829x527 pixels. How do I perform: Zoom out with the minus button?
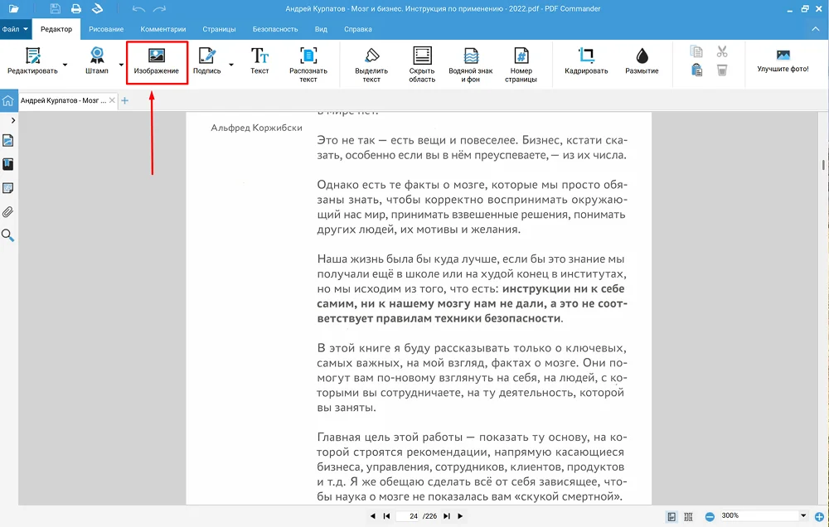tap(710, 516)
